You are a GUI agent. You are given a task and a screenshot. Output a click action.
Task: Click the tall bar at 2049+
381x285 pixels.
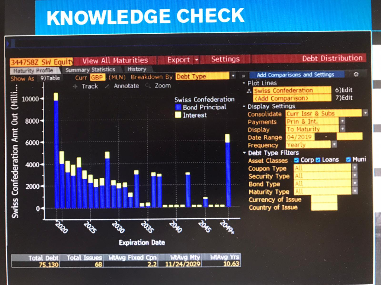coord(228,170)
